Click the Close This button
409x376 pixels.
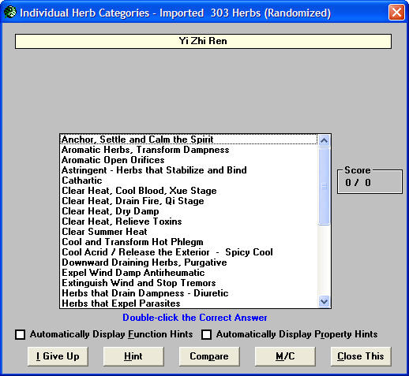pos(361,356)
